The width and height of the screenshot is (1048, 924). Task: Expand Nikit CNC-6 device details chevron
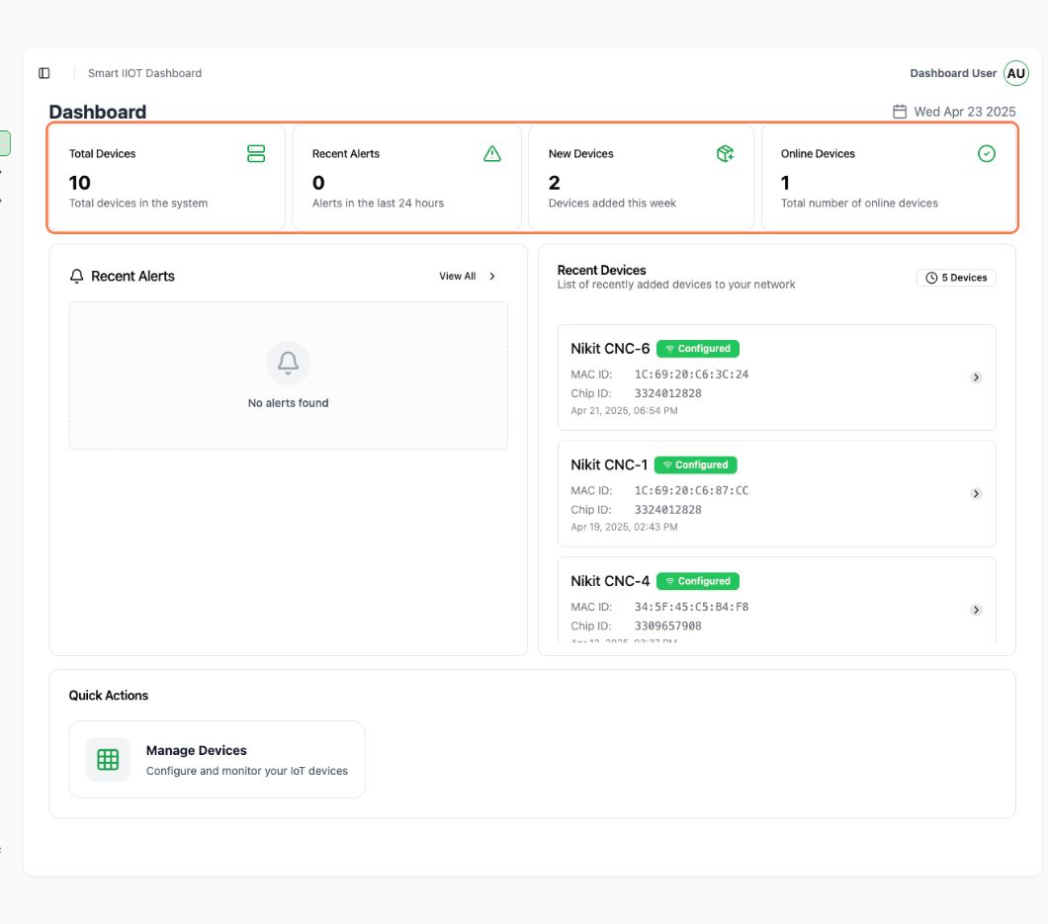tap(976, 378)
